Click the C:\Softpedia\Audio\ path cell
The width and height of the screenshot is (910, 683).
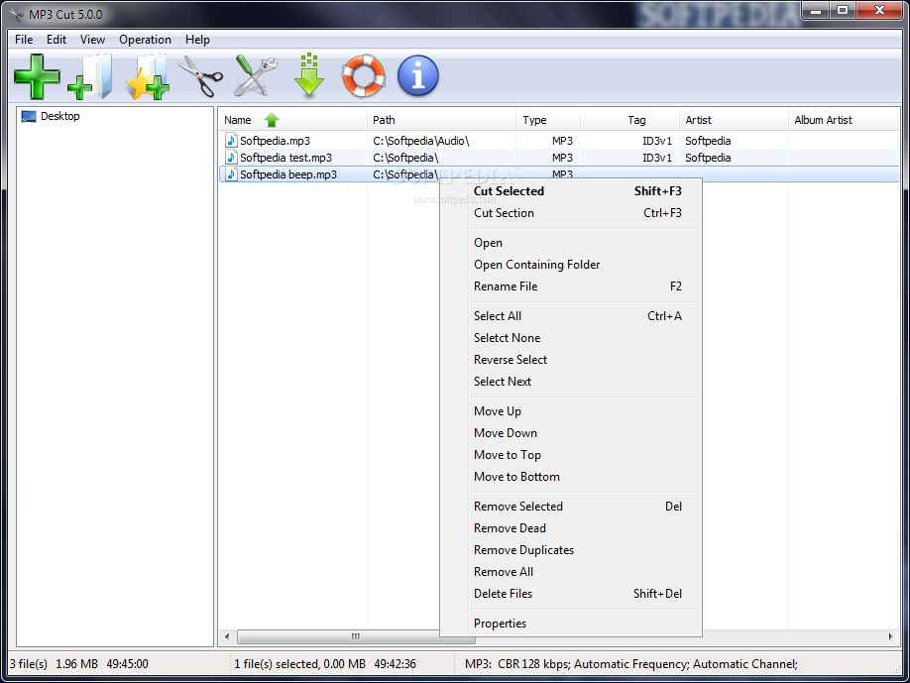[420, 141]
